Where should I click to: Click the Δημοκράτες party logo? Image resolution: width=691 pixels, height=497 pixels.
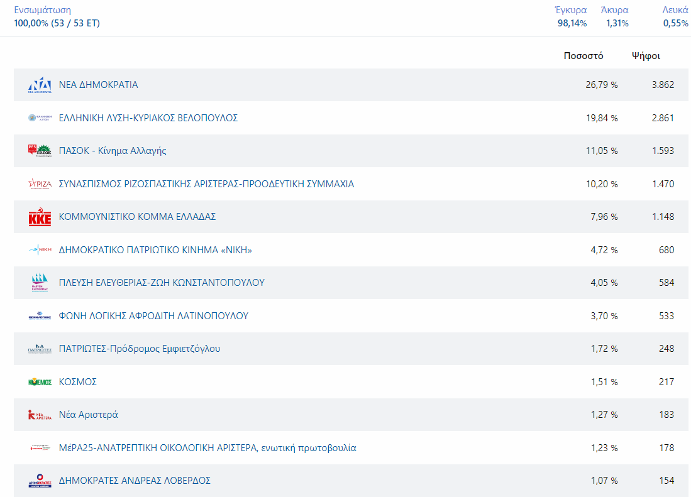(x=40, y=480)
